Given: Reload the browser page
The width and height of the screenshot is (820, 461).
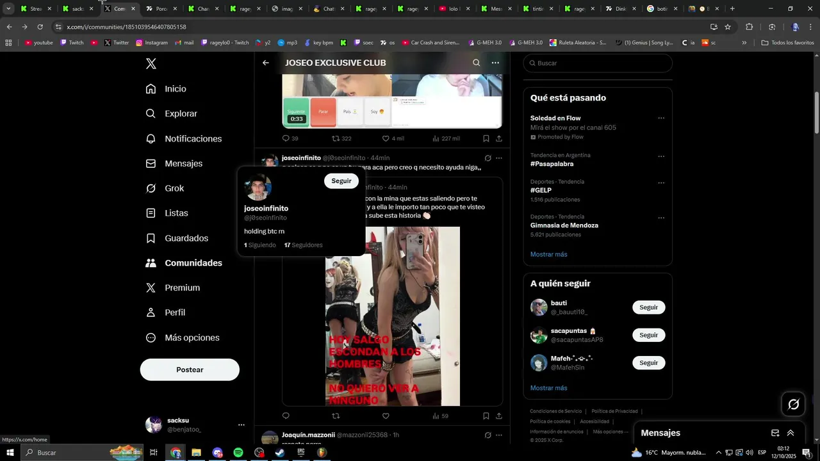Looking at the screenshot, I should 40,27.
